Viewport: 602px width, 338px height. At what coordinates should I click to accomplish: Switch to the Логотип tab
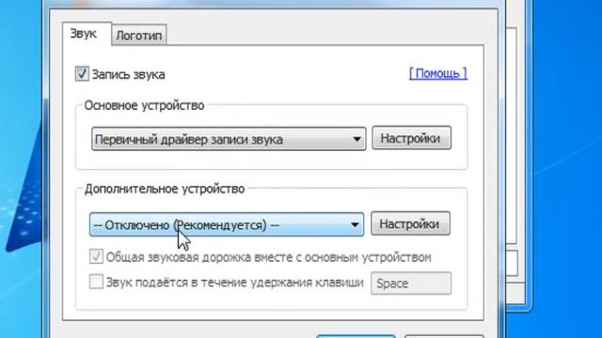click(138, 36)
